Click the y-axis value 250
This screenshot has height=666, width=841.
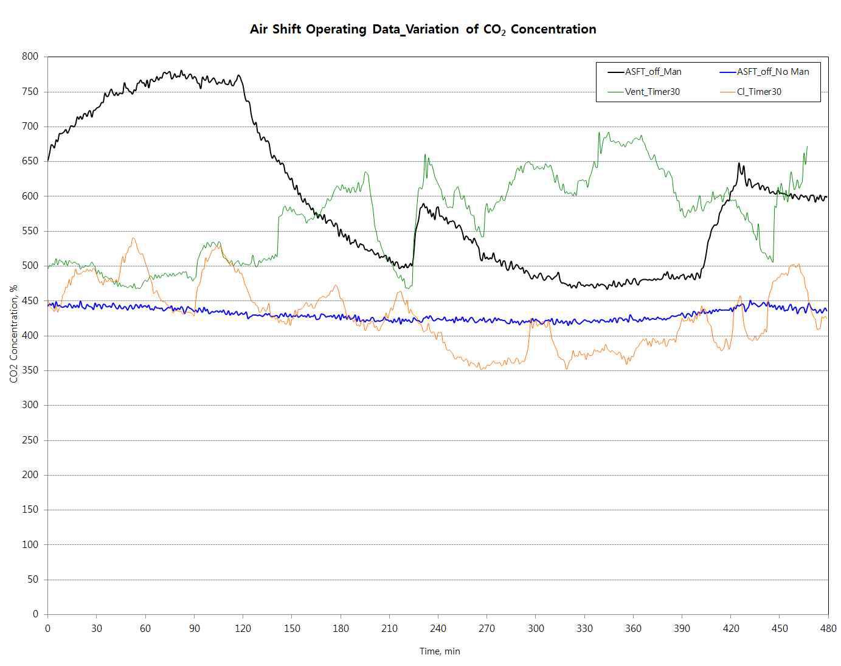coord(30,440)
